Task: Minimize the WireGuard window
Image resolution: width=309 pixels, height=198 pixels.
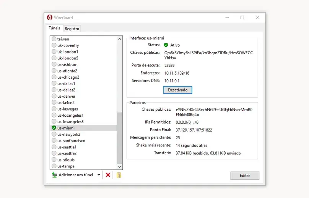Action: pyautogui.click(x=227, y=18)
